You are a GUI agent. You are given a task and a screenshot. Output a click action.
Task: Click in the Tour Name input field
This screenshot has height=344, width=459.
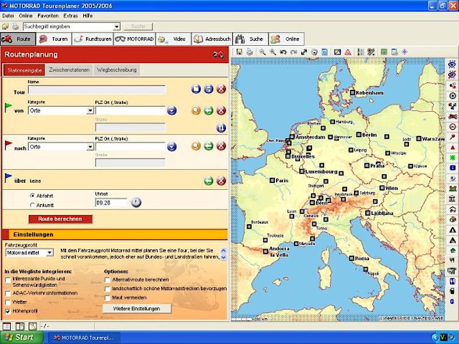point(96,90)
